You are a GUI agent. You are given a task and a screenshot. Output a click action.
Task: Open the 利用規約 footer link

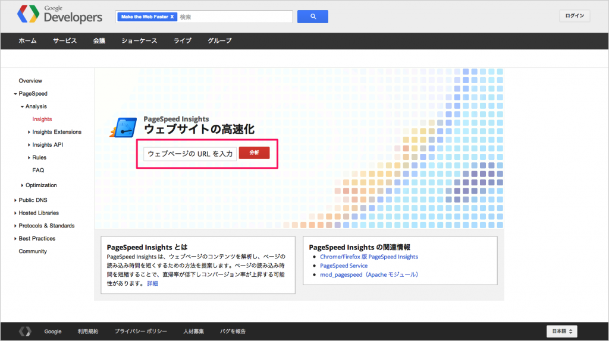click(x=88, y=331)
